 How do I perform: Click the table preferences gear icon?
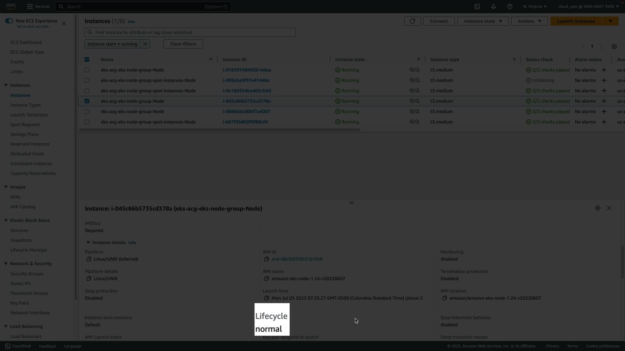pyautogui.click(x=614, y=46)
